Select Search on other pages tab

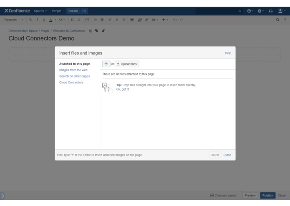[x=74, y=76]
